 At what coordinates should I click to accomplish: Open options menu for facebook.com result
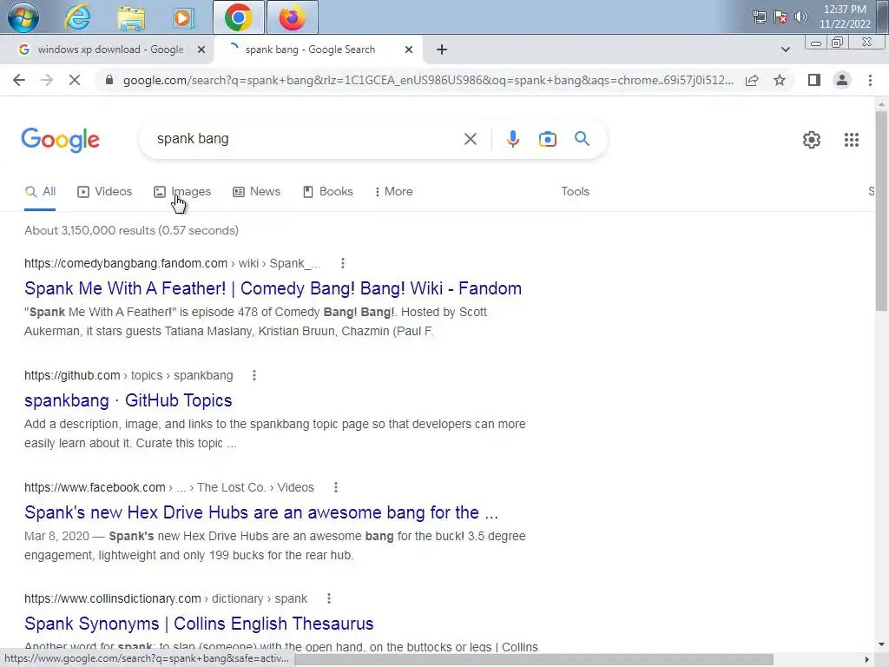(x=336, y=487)
